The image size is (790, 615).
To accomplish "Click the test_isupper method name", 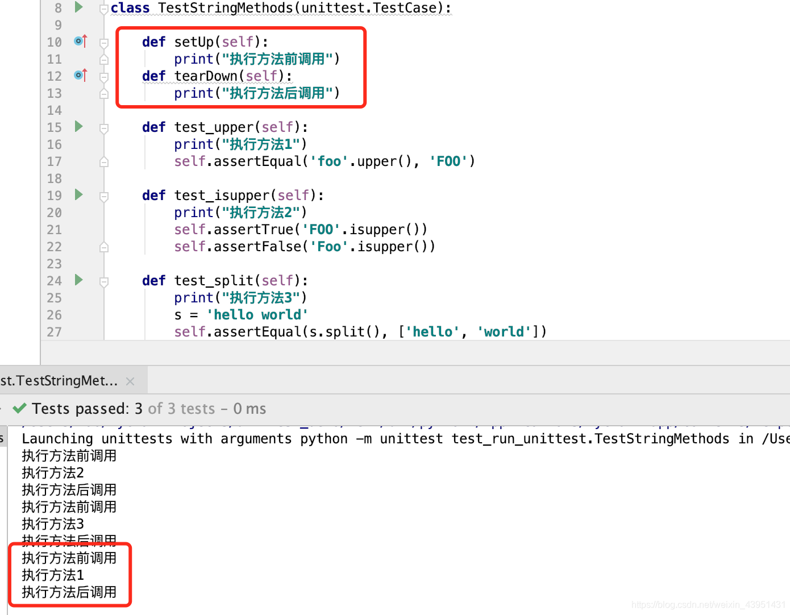I will point(222,196).
